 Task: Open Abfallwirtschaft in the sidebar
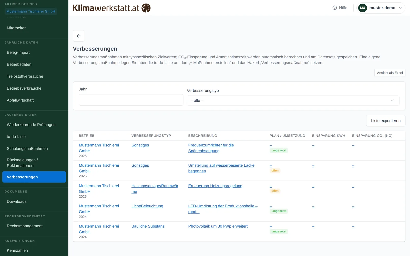coord(34,100)
